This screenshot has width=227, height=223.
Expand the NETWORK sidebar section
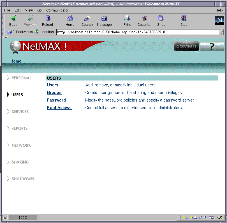[x=18, y=145]
